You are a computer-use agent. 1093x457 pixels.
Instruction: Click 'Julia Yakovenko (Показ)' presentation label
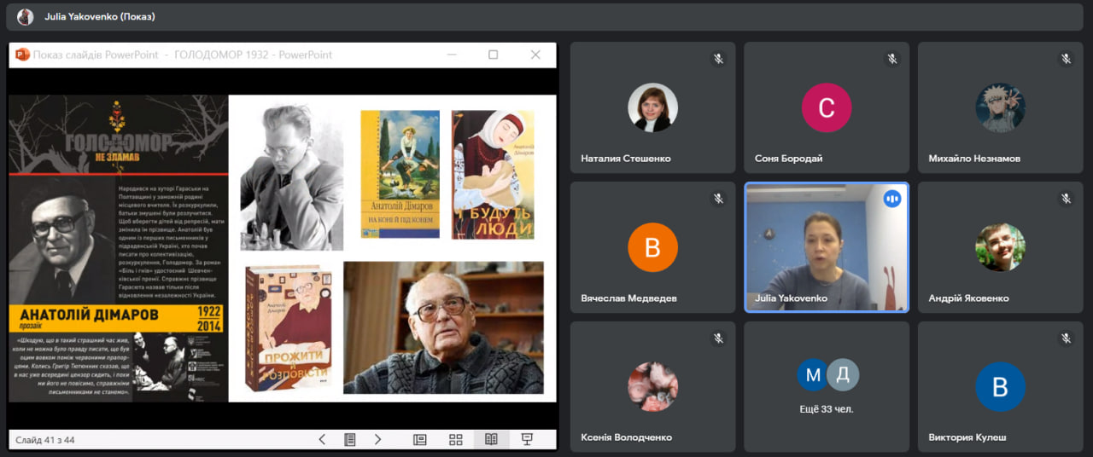click(x=100, y=16)
